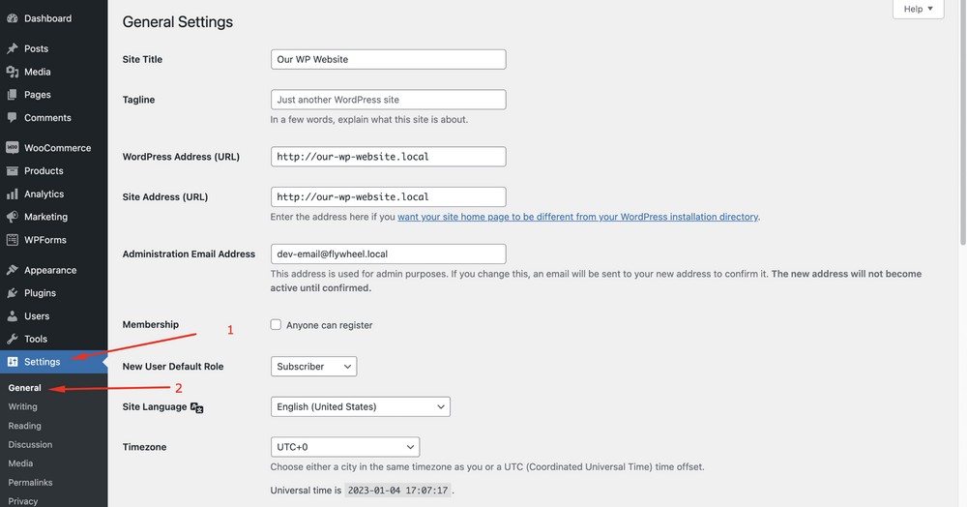This screenshot has height=507, width=967.
Task: Click the Media library icon
Action: 12,72
